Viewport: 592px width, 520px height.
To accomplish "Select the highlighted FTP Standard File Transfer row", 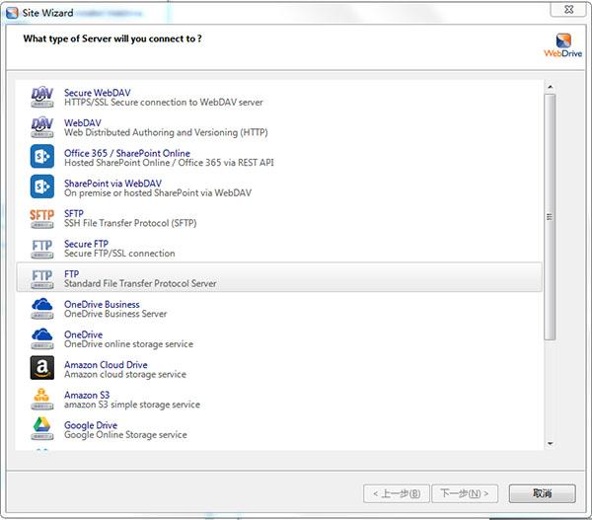I will click(279, 277).
